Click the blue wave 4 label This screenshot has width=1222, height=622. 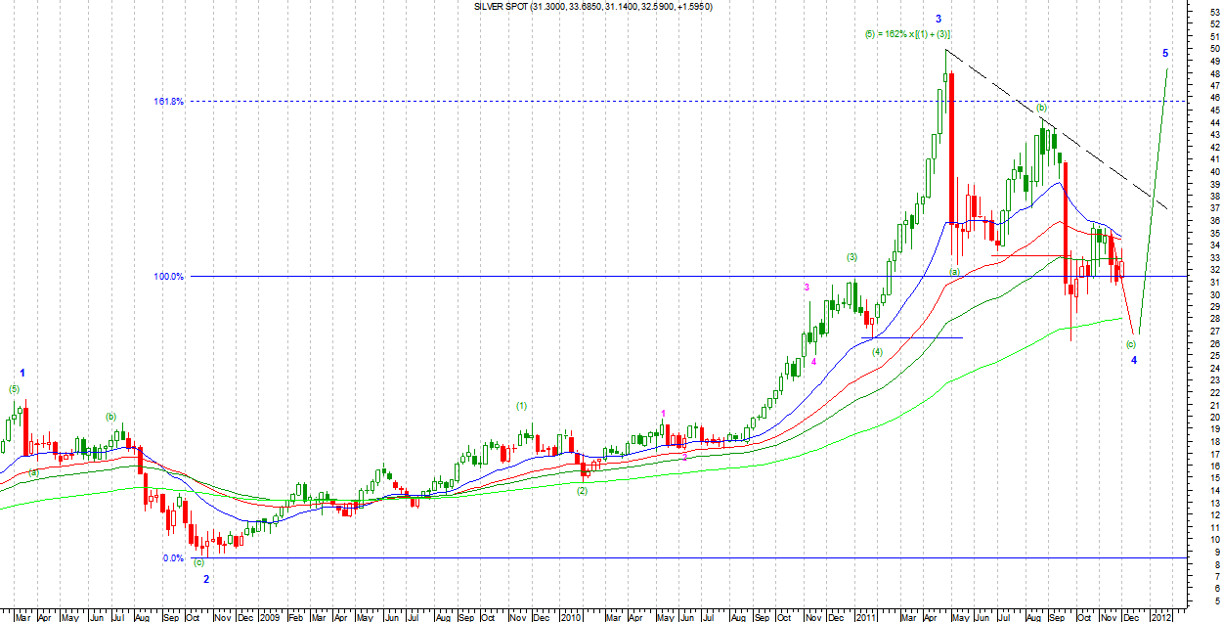(1134, 361)
